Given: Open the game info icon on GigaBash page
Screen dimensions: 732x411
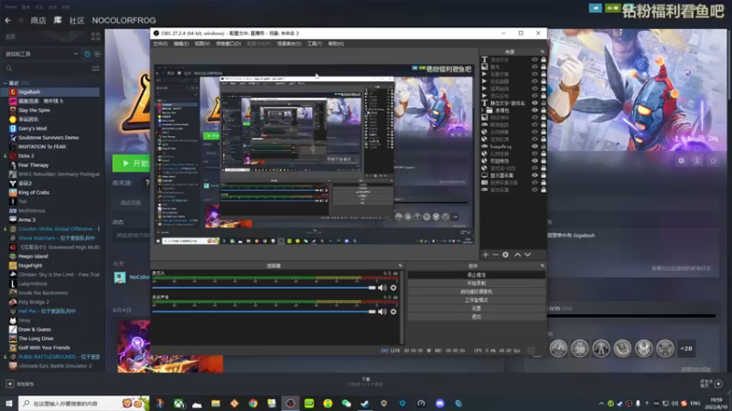Looking at the screenshot, I should coord(697,161).
